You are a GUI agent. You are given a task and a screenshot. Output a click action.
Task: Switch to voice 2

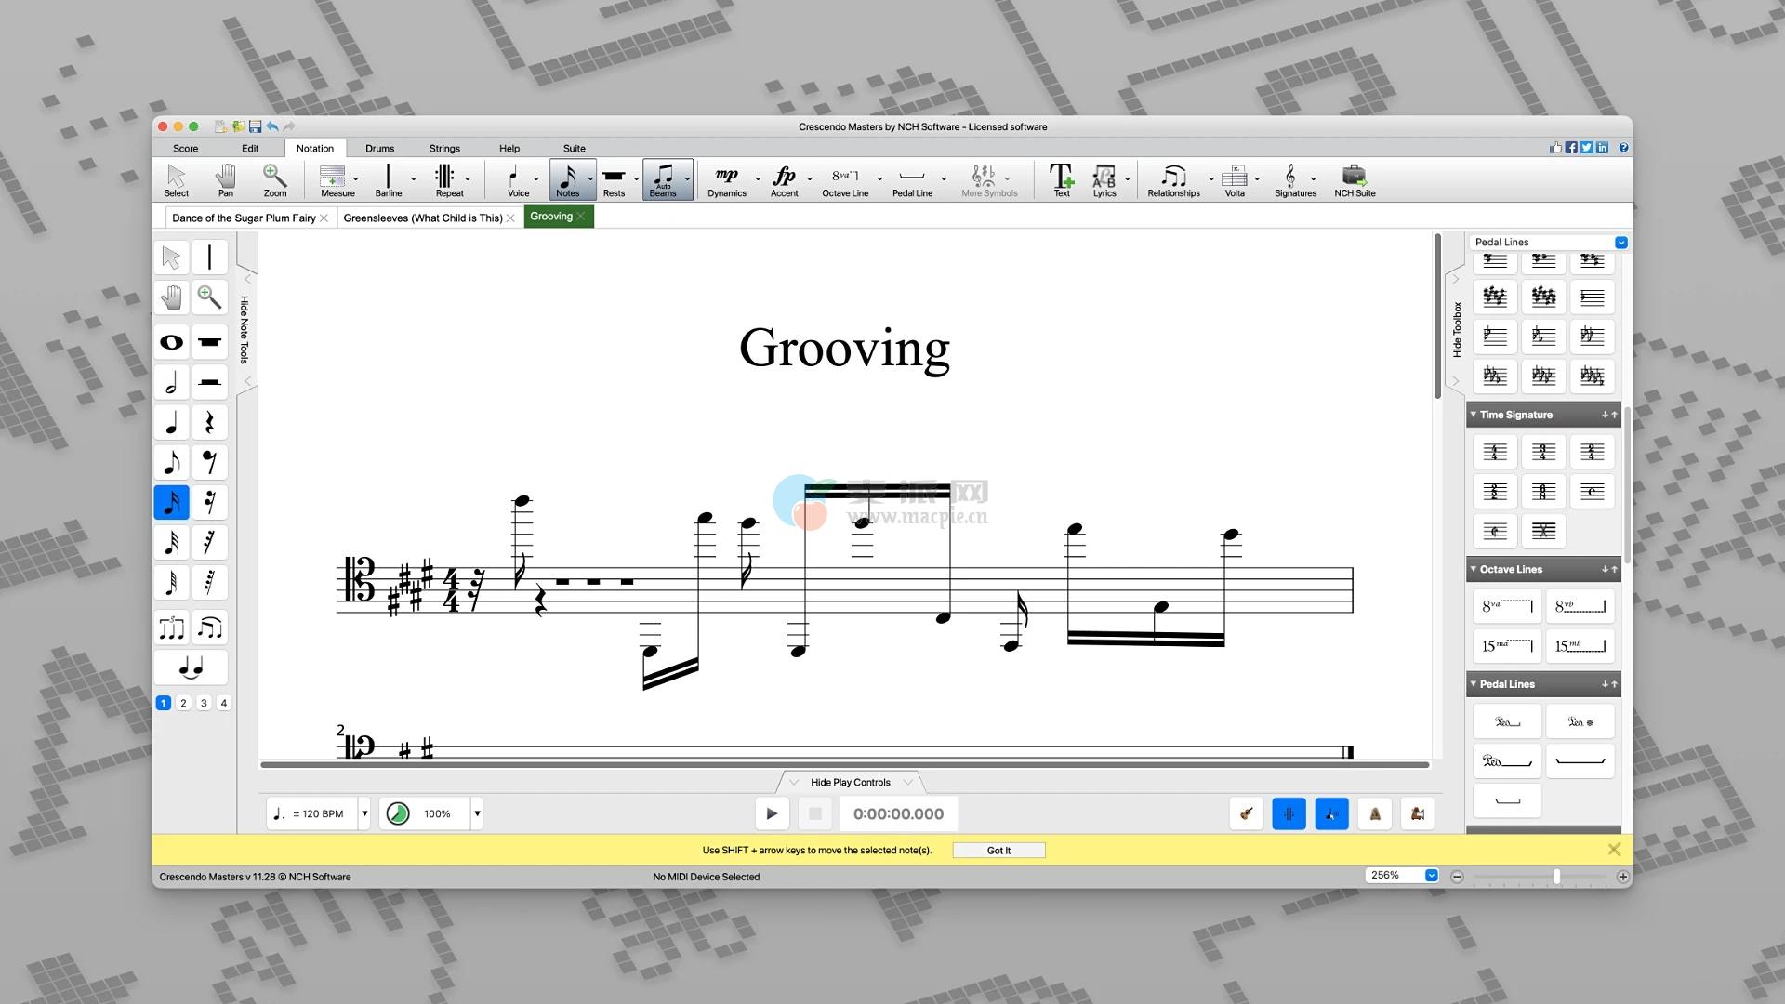pyautogui.click(x=183, y=704)
